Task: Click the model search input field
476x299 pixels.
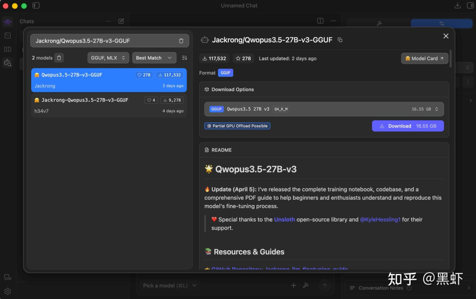Action: [x=110, y=41]
